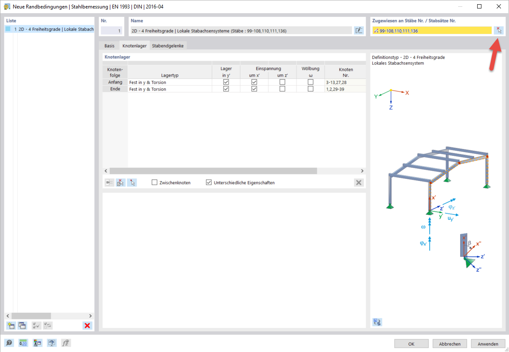Enable the Zwischenknoten checkbox
Viewport: 509px width, 352px height.
[x=155, y=183]
